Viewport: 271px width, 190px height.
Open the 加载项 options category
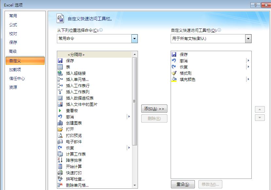pos(15,70)
